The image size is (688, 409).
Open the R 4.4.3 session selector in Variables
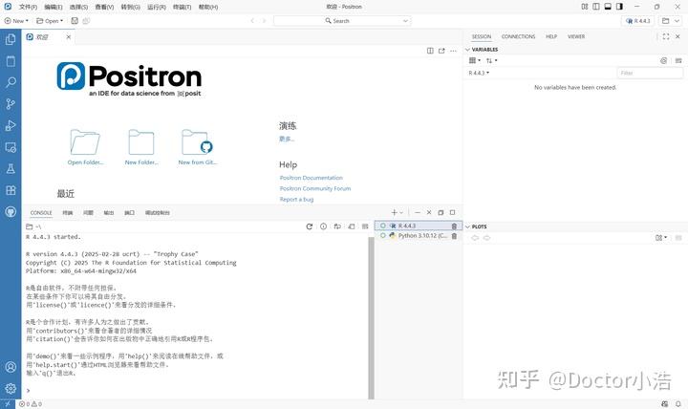(x=479, y=73)
